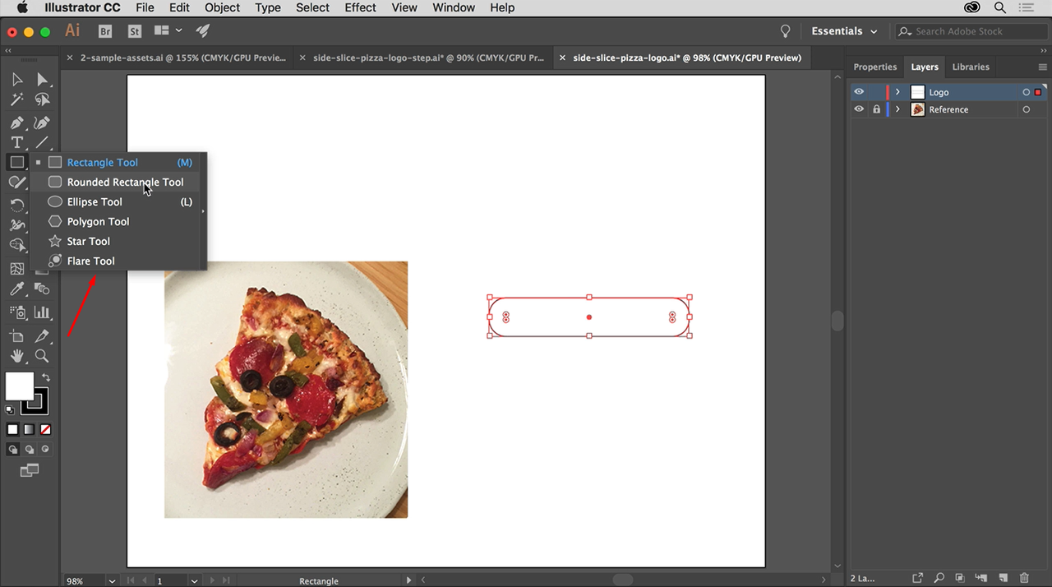Click Locate Object magnifier in Layers panel
Image resolution: width=1052 pixels, height=587 pixels.
939,578
